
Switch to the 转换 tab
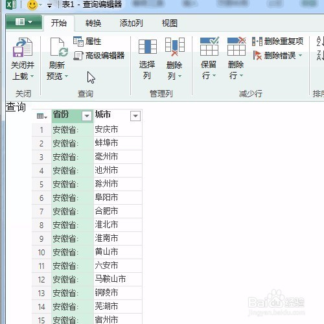[93, 23]
